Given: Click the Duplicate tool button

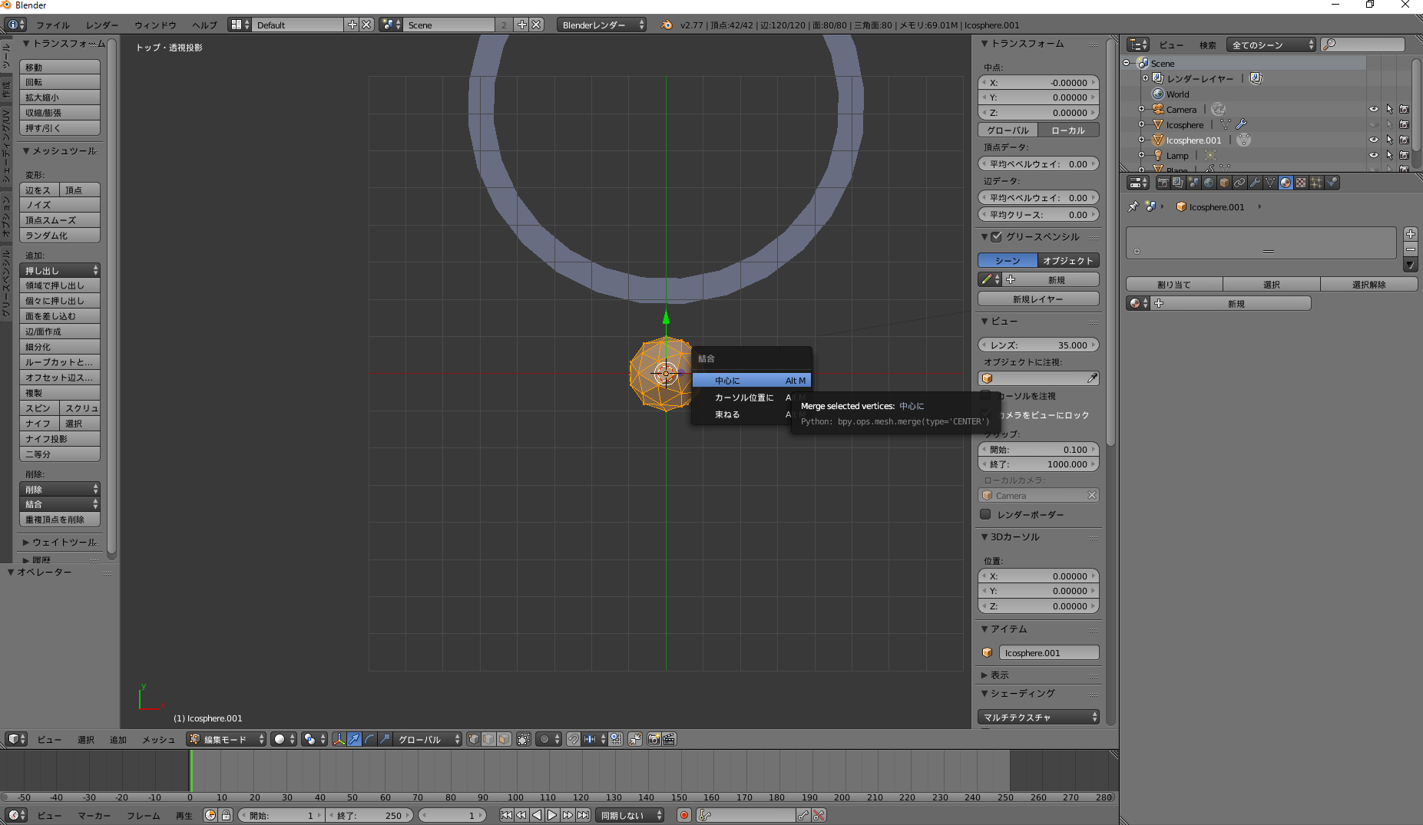Looking at the screenshot, I should coord(60,393).
